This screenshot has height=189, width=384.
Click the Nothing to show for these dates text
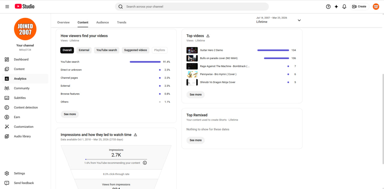(208, 129)
